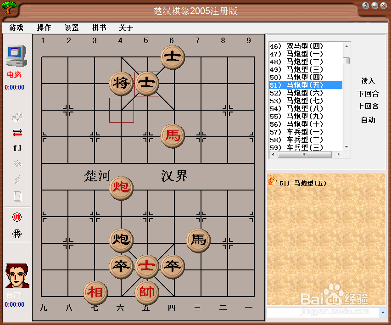
Task: Open the dropdown arrow below comment panel
Action: [383, 312]
